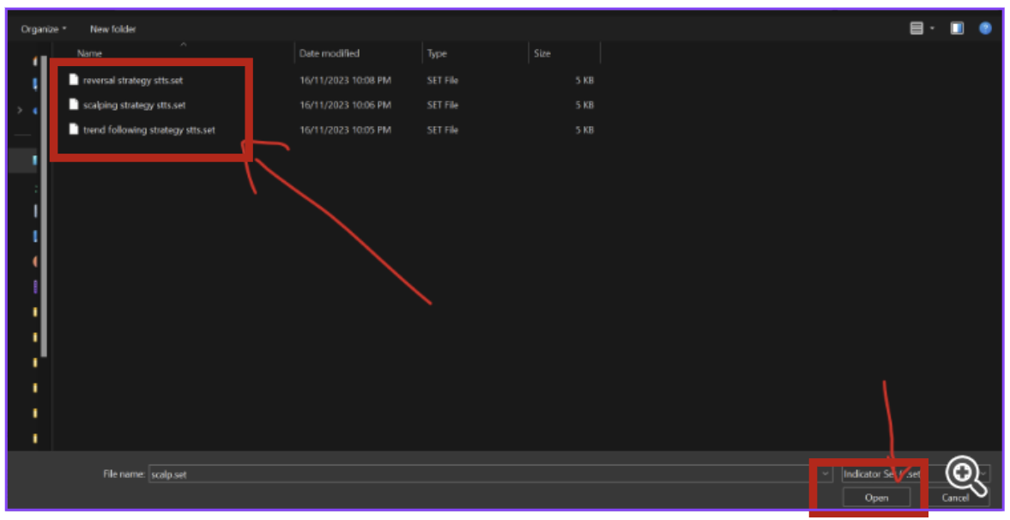This screenshot has width=1010, height=520.
Task: Click file icon of trend following strategy
Action: click(x=74, y=129)
